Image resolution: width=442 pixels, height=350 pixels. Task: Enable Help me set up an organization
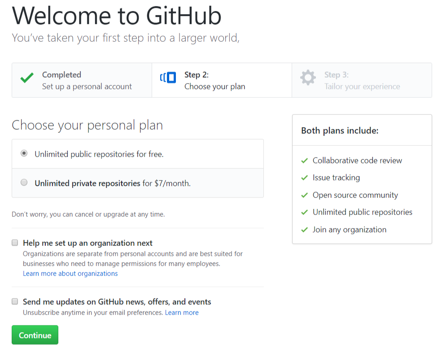click(15, 243)
